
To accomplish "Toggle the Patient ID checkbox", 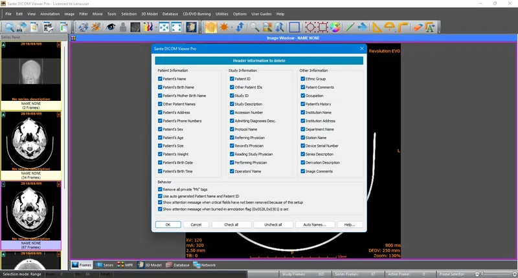I will tap(232, 79).
